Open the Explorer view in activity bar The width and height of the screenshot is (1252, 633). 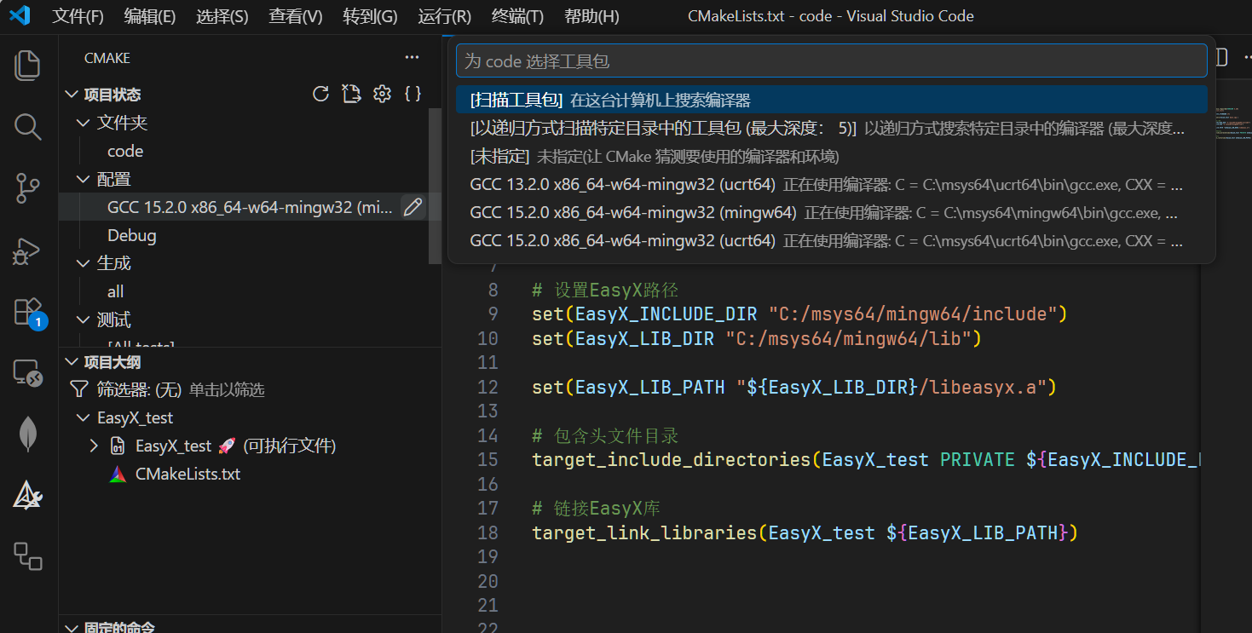click(28, 66)
